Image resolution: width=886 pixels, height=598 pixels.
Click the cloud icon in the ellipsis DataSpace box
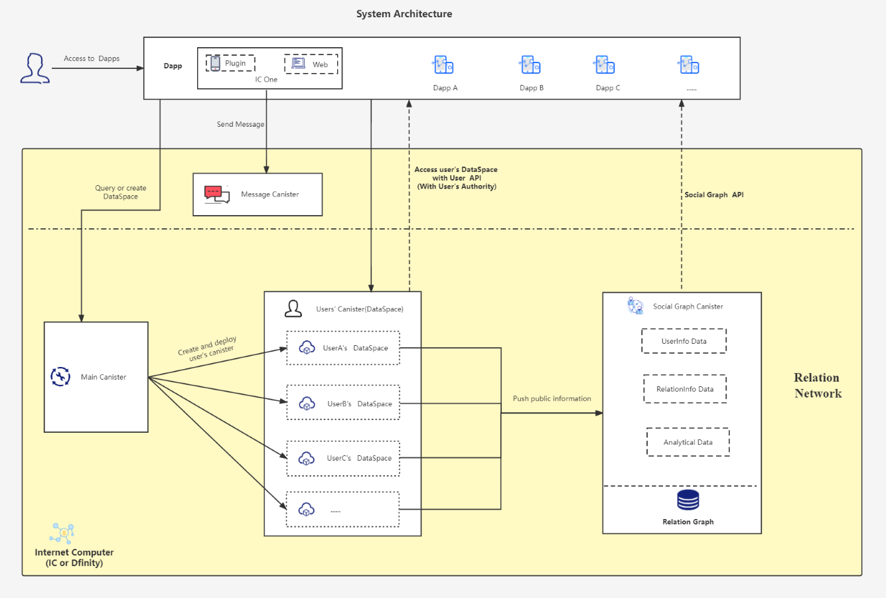307,510
